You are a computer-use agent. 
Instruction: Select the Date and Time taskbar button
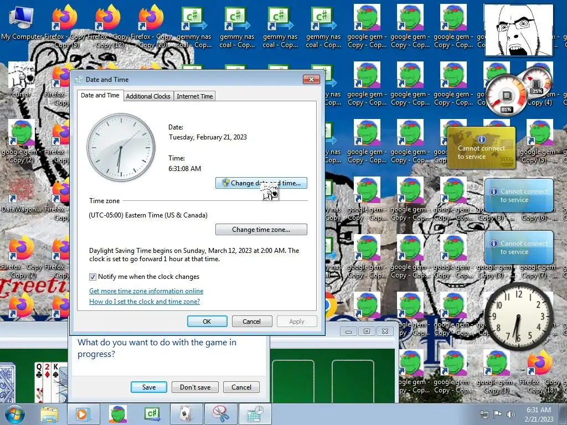click(x=255, y=414)
